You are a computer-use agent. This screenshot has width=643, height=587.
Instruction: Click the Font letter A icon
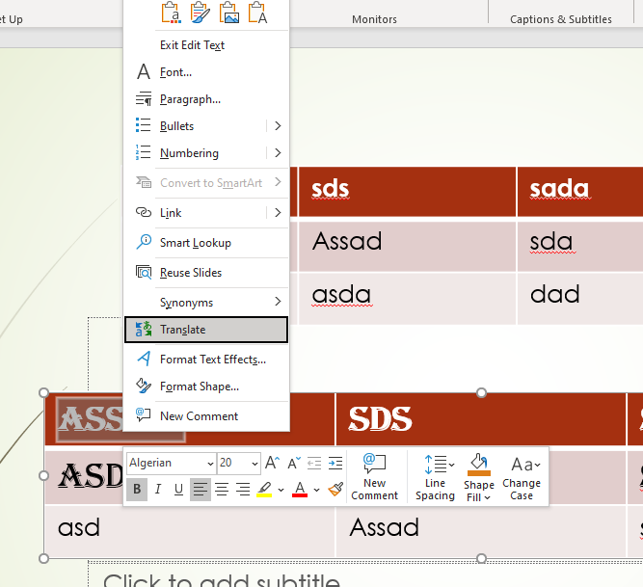(144, 71)
